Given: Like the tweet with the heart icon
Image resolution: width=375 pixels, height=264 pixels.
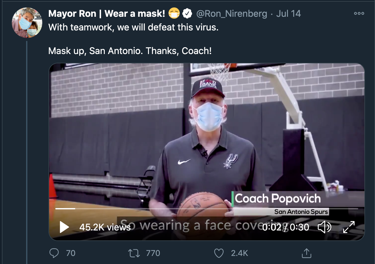Looking at the screenshot, I should 219,253.
